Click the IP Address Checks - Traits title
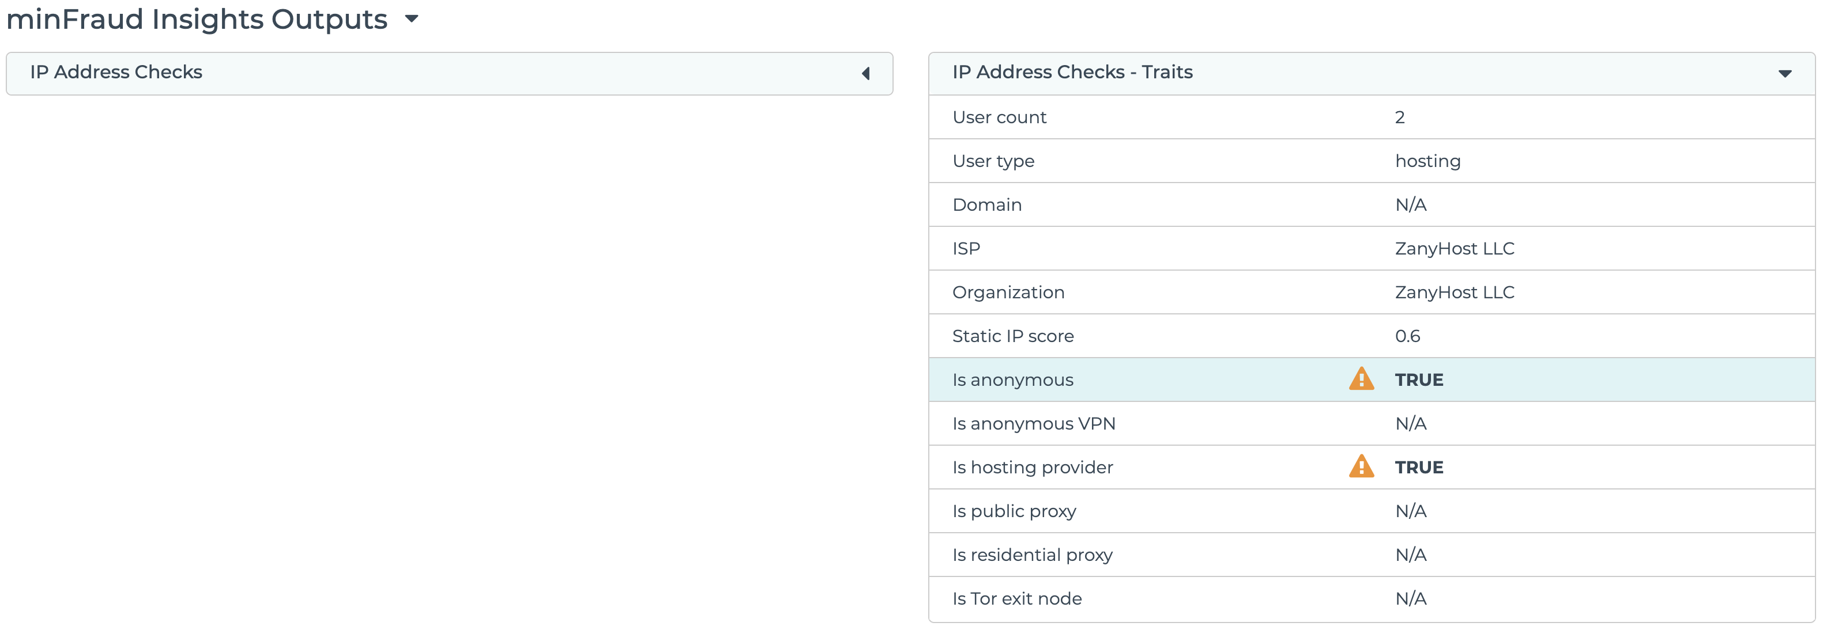 pos(1072,72)
